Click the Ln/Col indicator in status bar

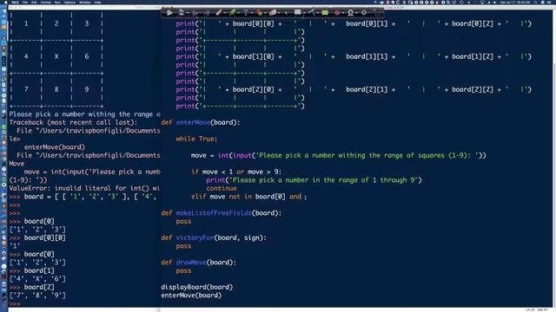point(537,310)
